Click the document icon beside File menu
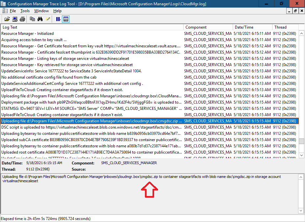305x222 pixels. pyautogui.click(x=5, y=11)
